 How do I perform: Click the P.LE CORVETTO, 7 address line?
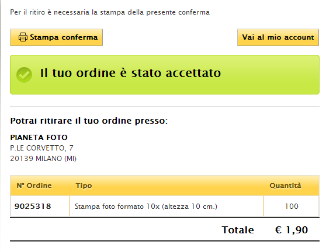(42, 148)
